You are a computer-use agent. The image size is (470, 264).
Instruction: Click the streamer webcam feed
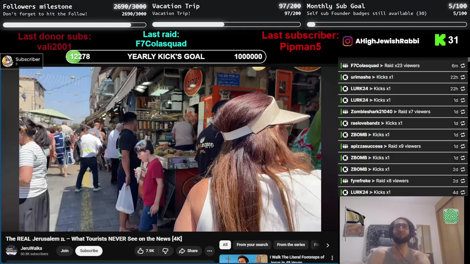tap(402, 230)
